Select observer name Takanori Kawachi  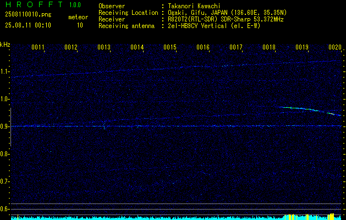pyautogui.click(x=194, y=6)
